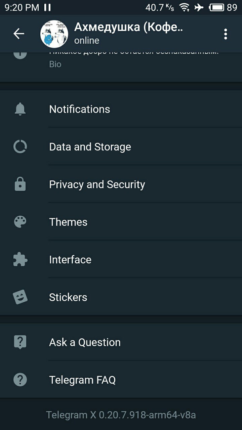Open Data and Storage settings

(90, 147)
